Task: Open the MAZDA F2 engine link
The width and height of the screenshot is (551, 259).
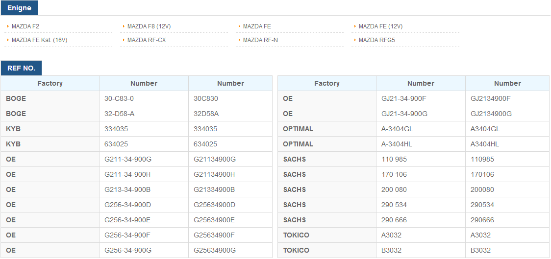Action: (25, 26)
